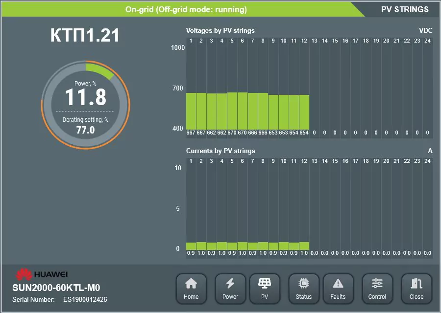
Task: Click the 400 voltage axis label
Action: tap(178, 129)
